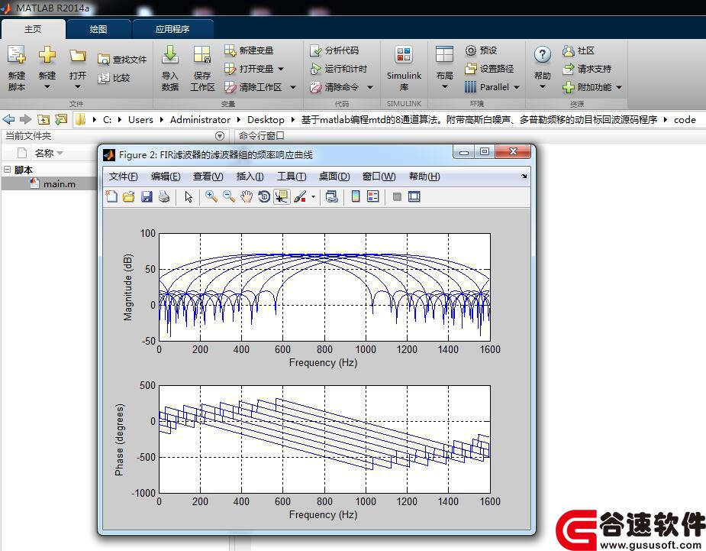Click New Figure icon in figure toolbar

point(111,196)
